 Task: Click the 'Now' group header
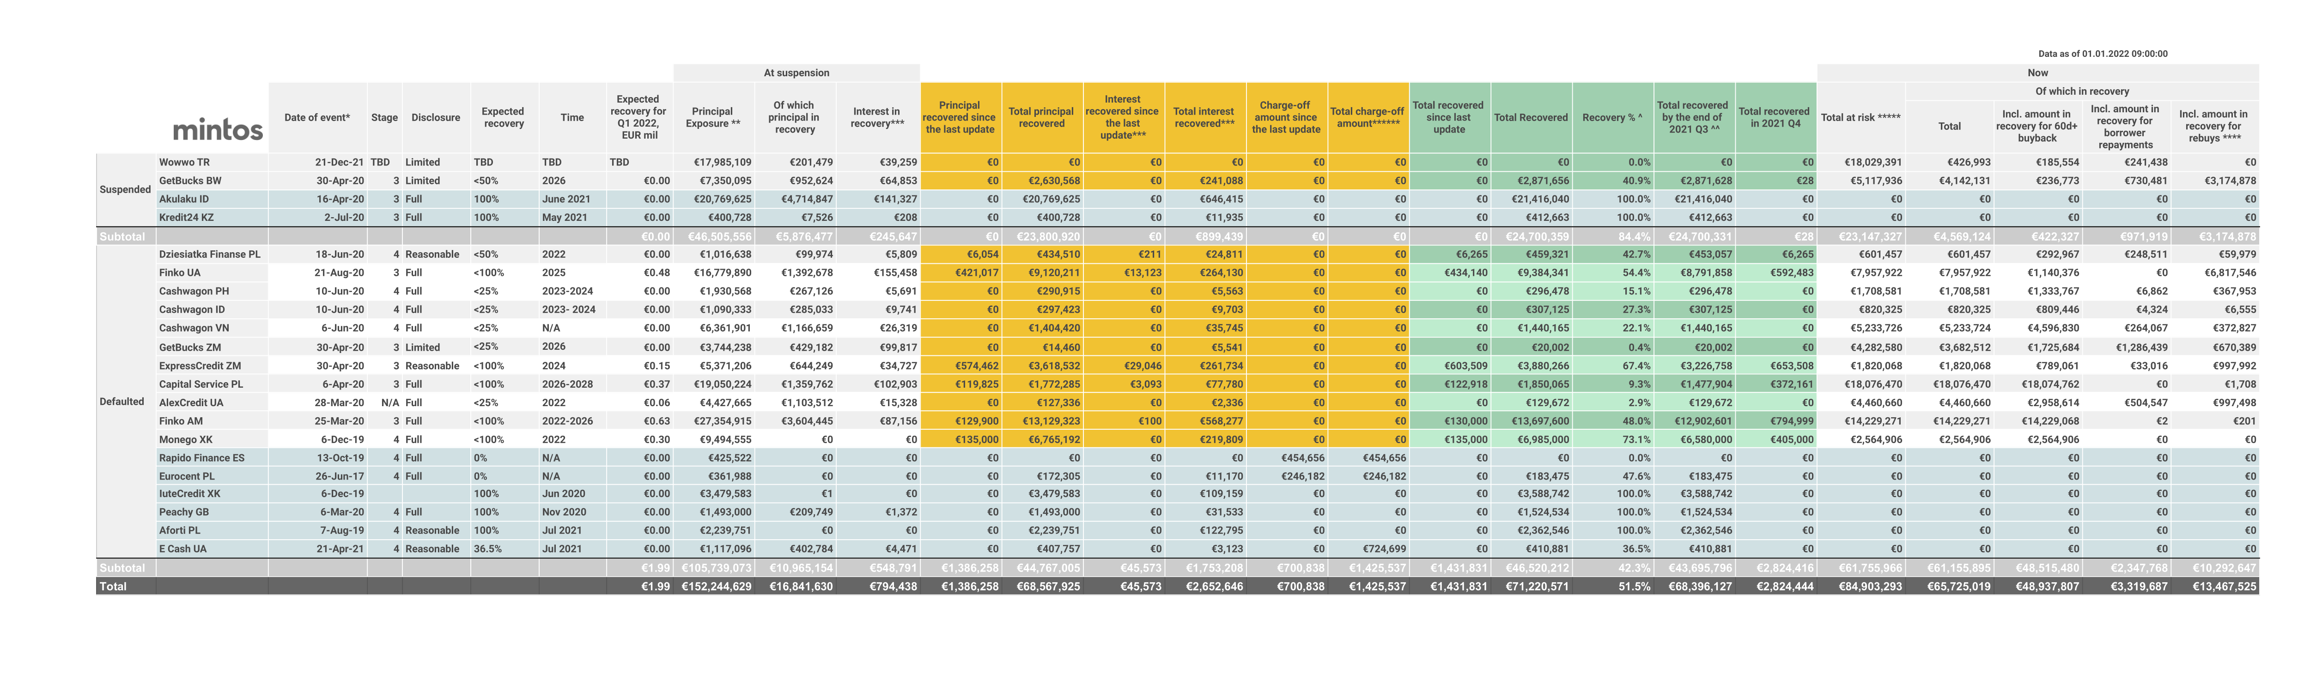pyautogui.click(x=2037, y=73)
